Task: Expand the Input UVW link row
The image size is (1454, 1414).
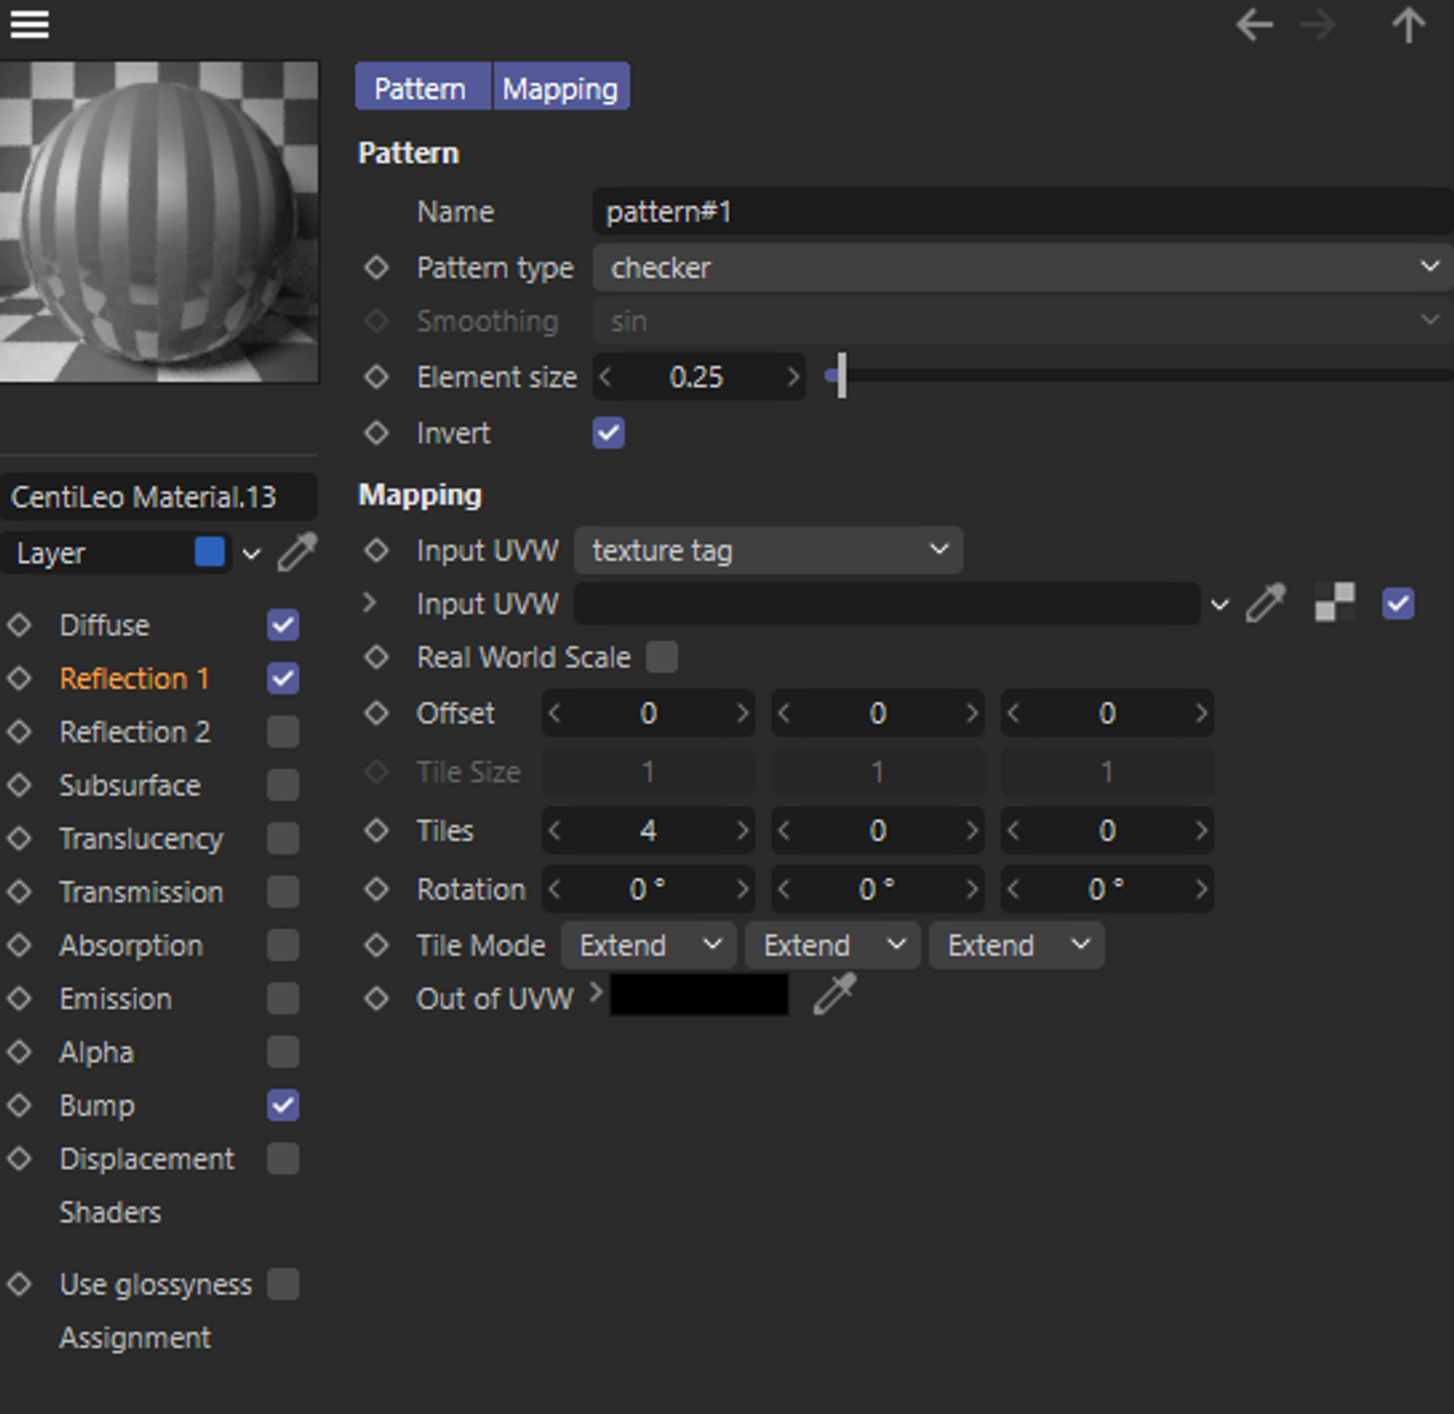Action: pos(370,602)
